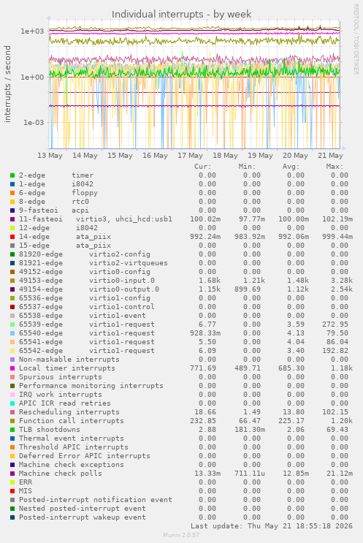Click the 899.69 minimum of virtio0-output.0
Image resolution: width=363 pixels, height=543 pixels.
click(249, 289)
